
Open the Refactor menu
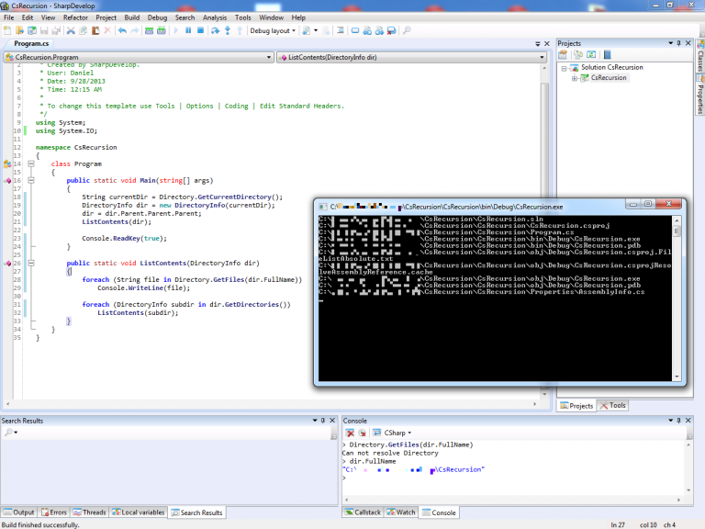click(x=75, y=17)
